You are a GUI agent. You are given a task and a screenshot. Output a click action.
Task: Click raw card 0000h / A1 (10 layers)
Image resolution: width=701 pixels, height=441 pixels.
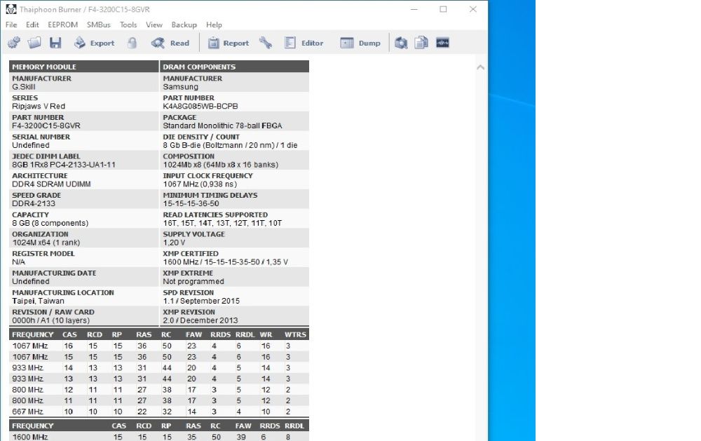(x=51, y=320)
